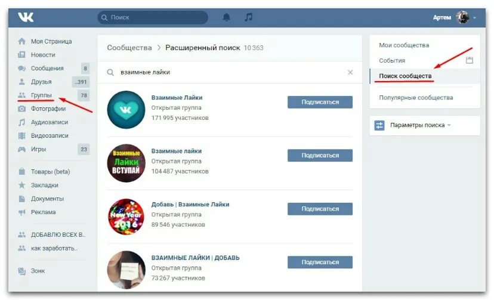Click the gamepad icon beside Игры

21,149
